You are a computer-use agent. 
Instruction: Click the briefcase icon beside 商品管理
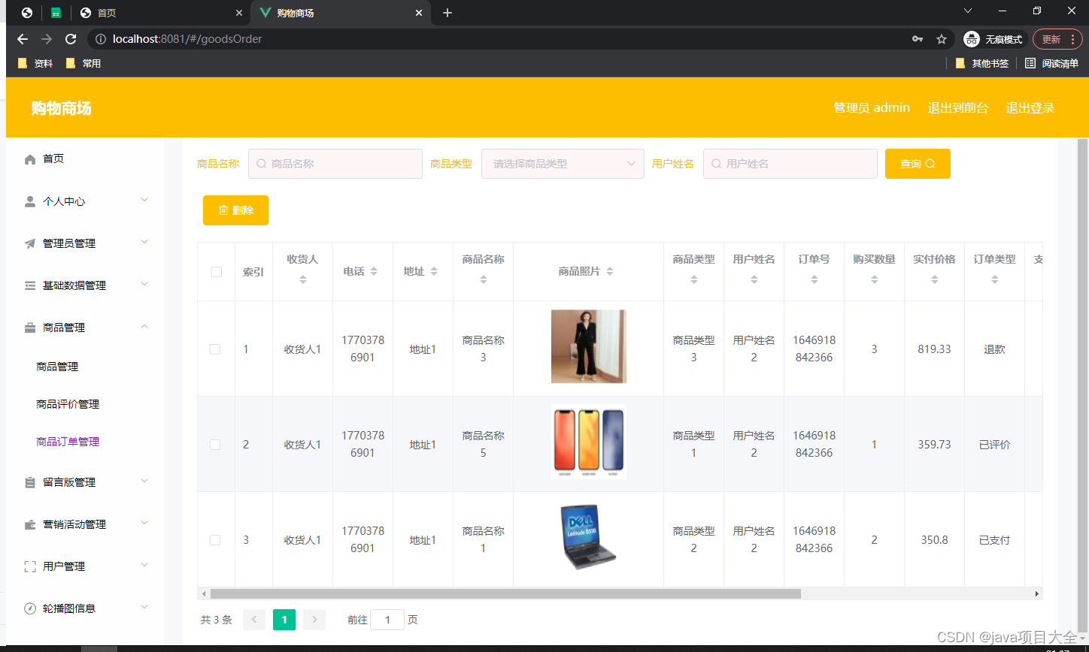coord(30,328)
